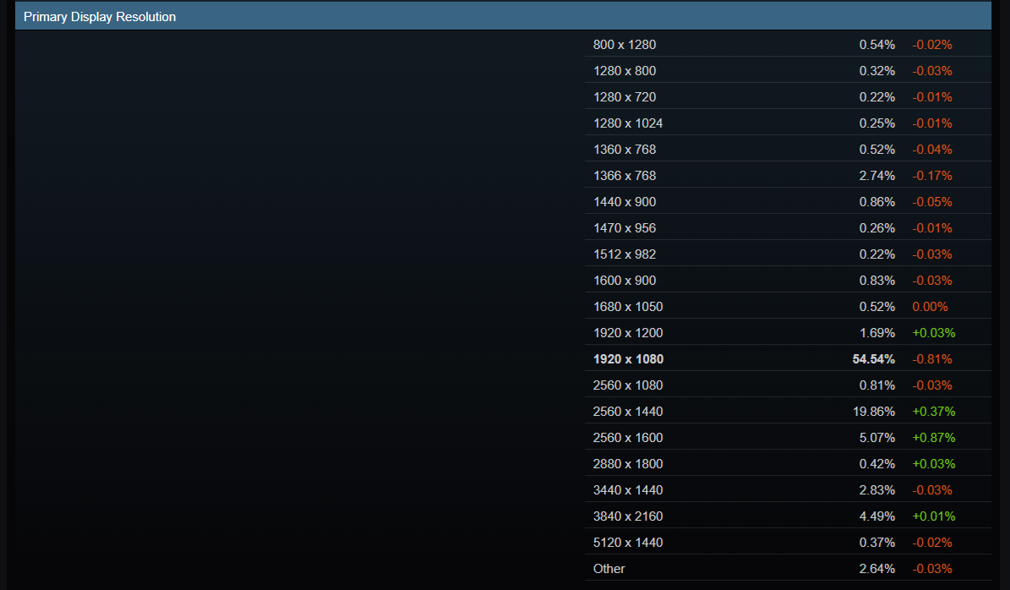Image resolution: width=1010 pixels, height=590 pixels.
Task: Click the Other category row
Action: click(x=609, y=568)
